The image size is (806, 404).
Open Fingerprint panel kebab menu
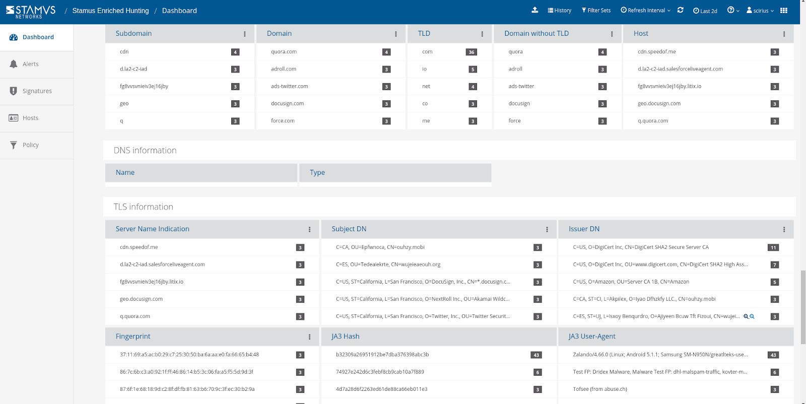point(309,336)
